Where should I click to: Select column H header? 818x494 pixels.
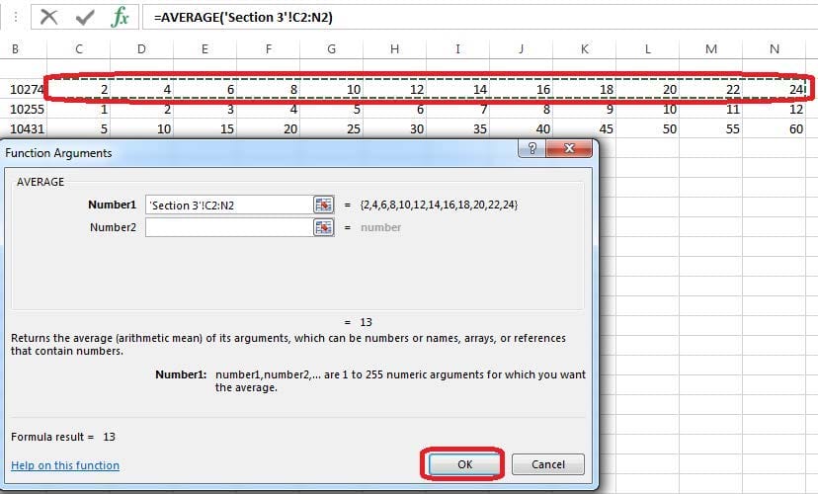coord(394,48)
